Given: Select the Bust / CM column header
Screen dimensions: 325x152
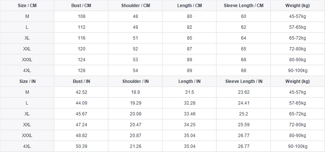Looking at the screenshot, I should point(81,6).
